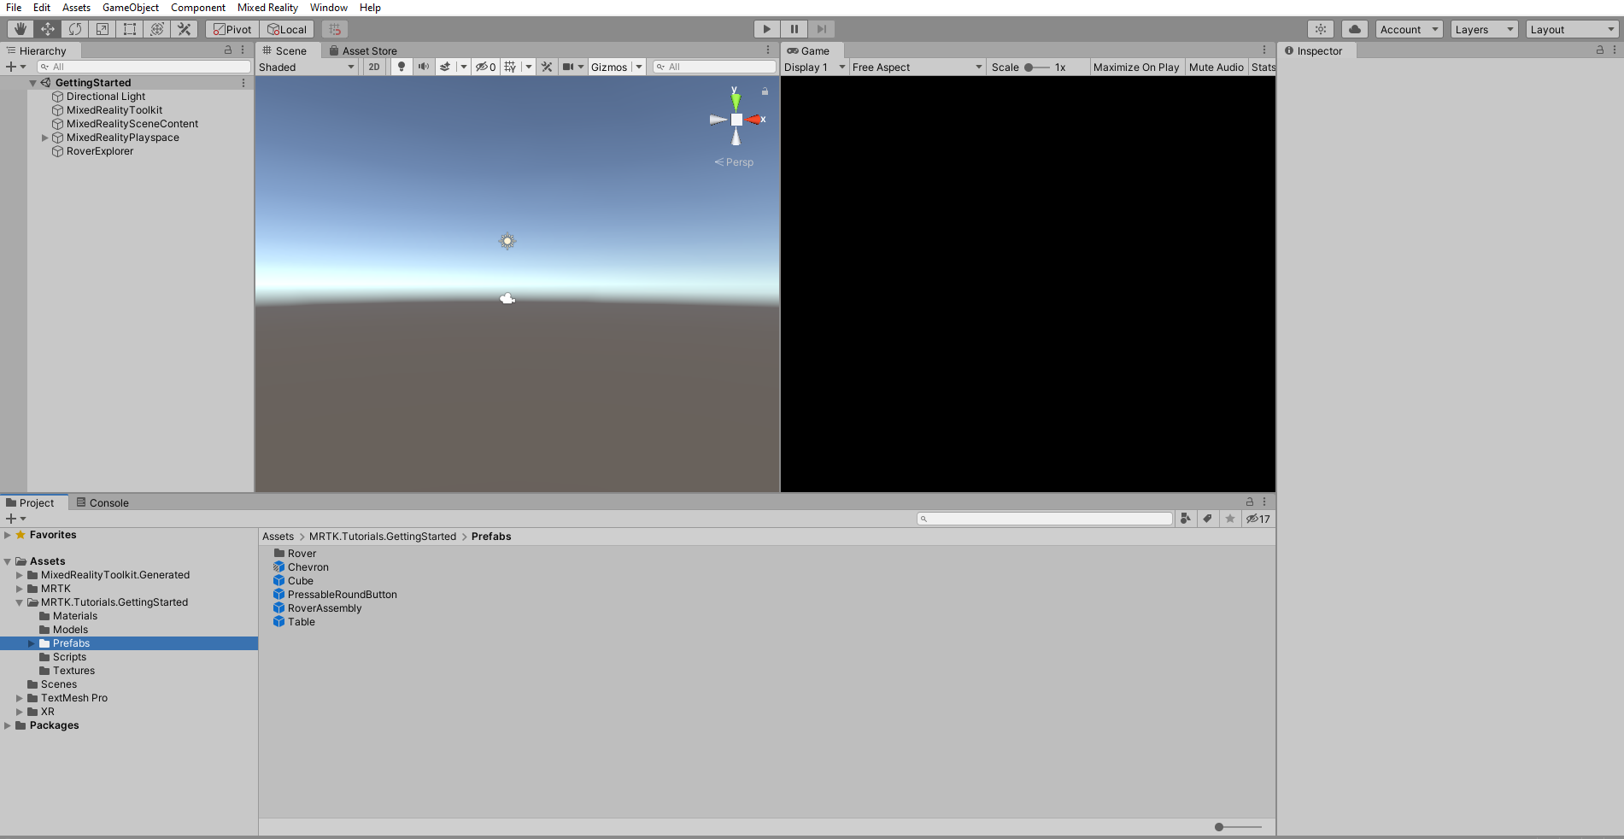Click the Hierarchy panel lock icon
Screen dimensions: 1624x839
(228, 50)
